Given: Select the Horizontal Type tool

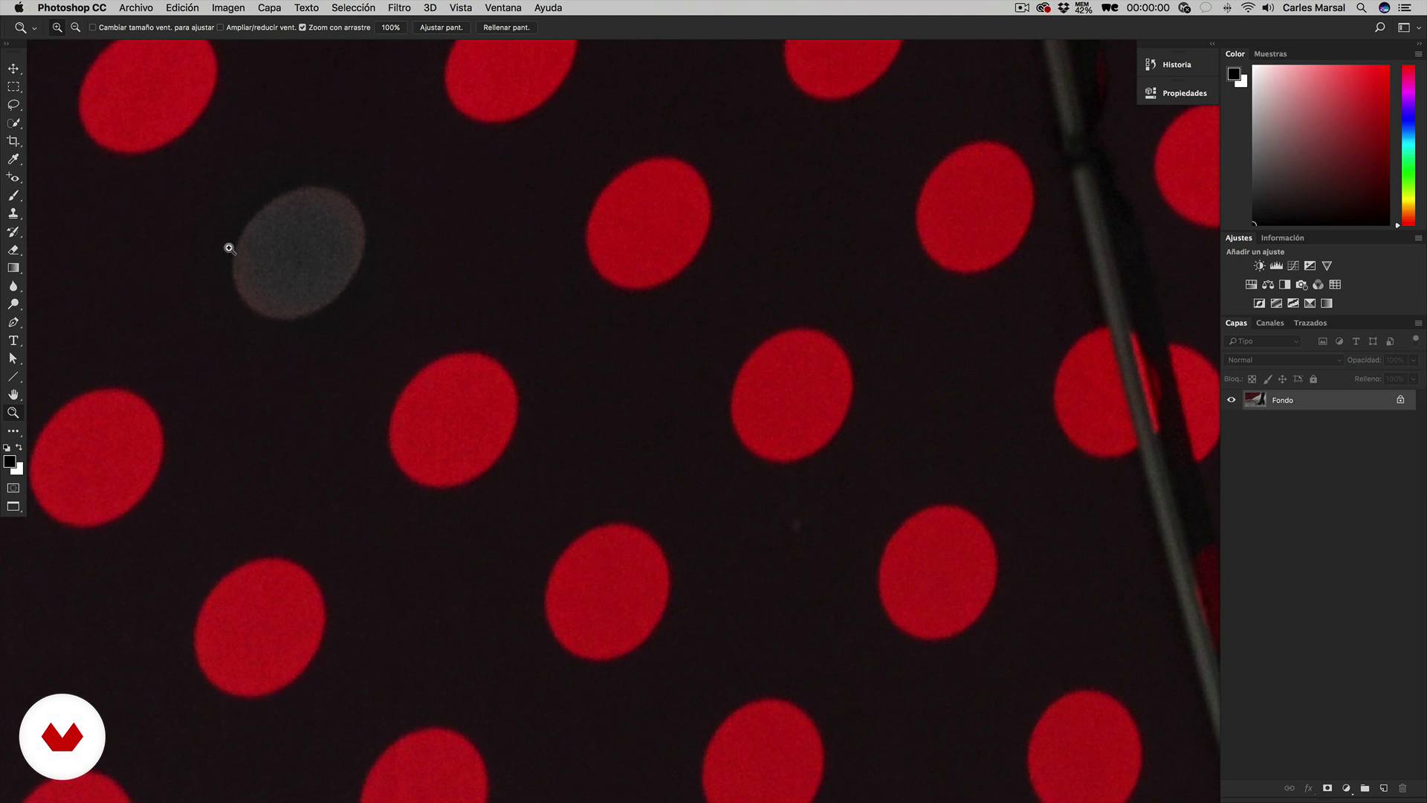Looking at the screenshot, I should click(13, 341).
